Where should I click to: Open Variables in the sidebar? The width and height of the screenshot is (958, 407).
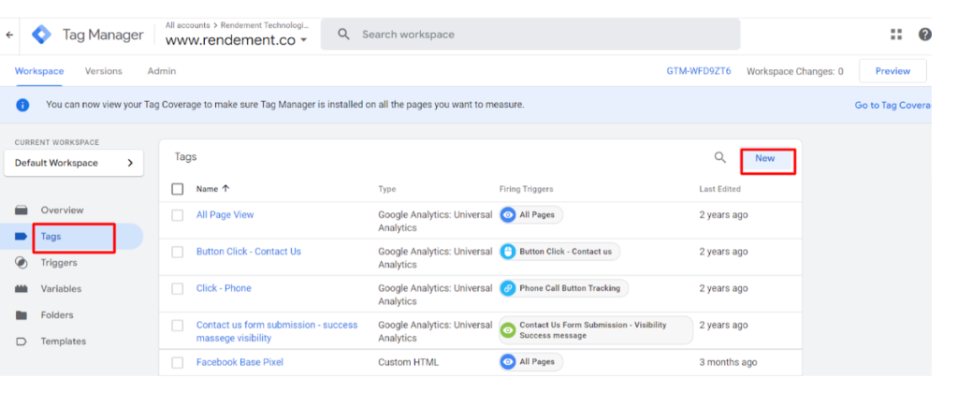61,289
